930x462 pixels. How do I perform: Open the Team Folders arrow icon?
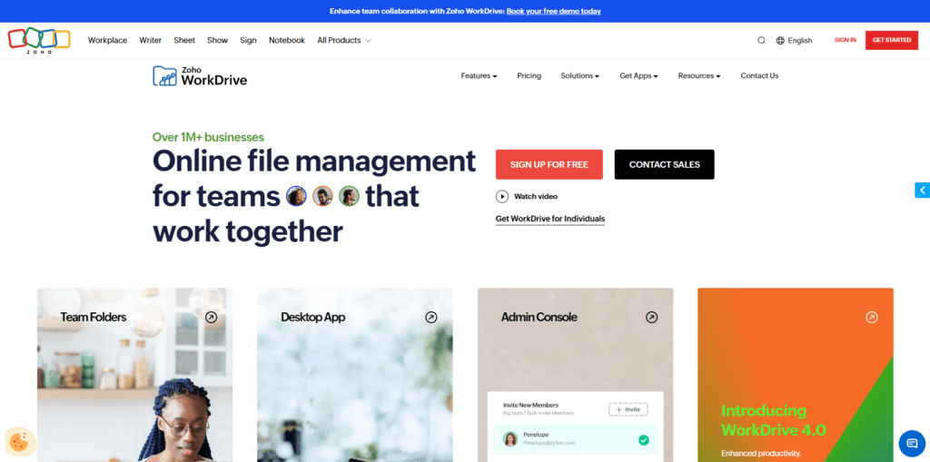211,318
